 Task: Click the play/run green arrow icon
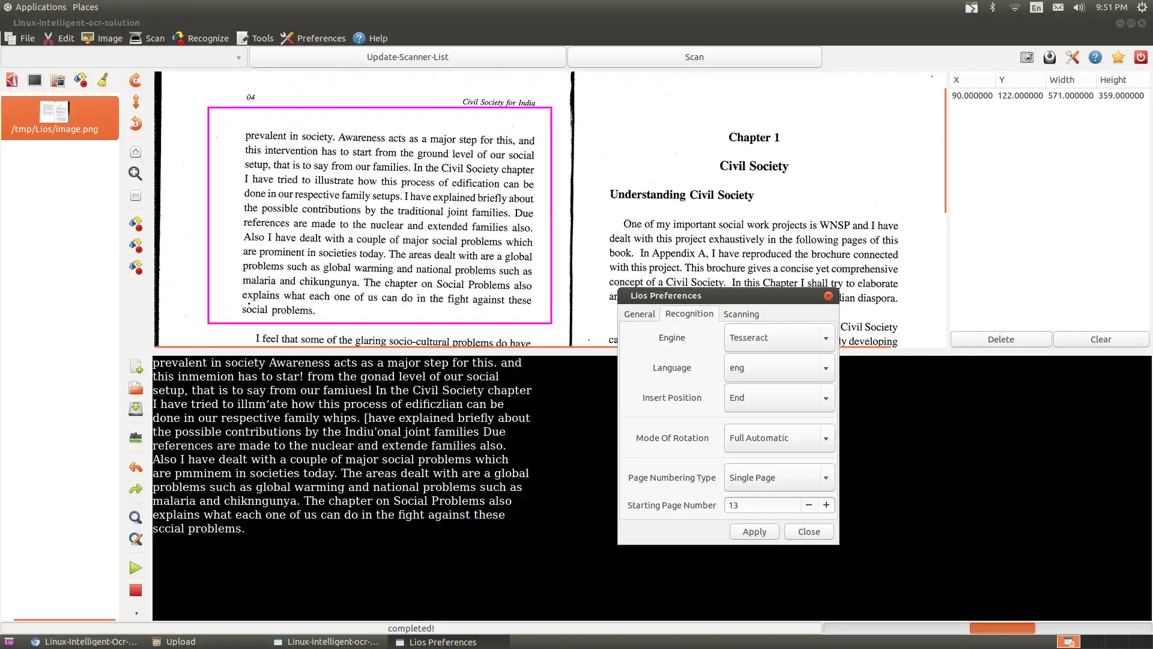tap(135, 567)
